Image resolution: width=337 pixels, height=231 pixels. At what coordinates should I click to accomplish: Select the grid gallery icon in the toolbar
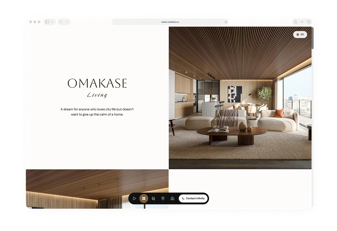click(144, 199)
